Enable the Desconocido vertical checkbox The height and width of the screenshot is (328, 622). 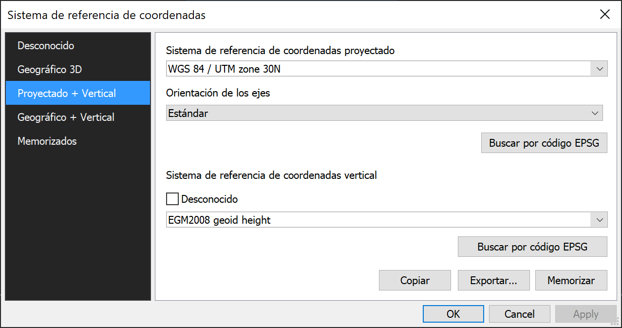[x=172, y=199]
